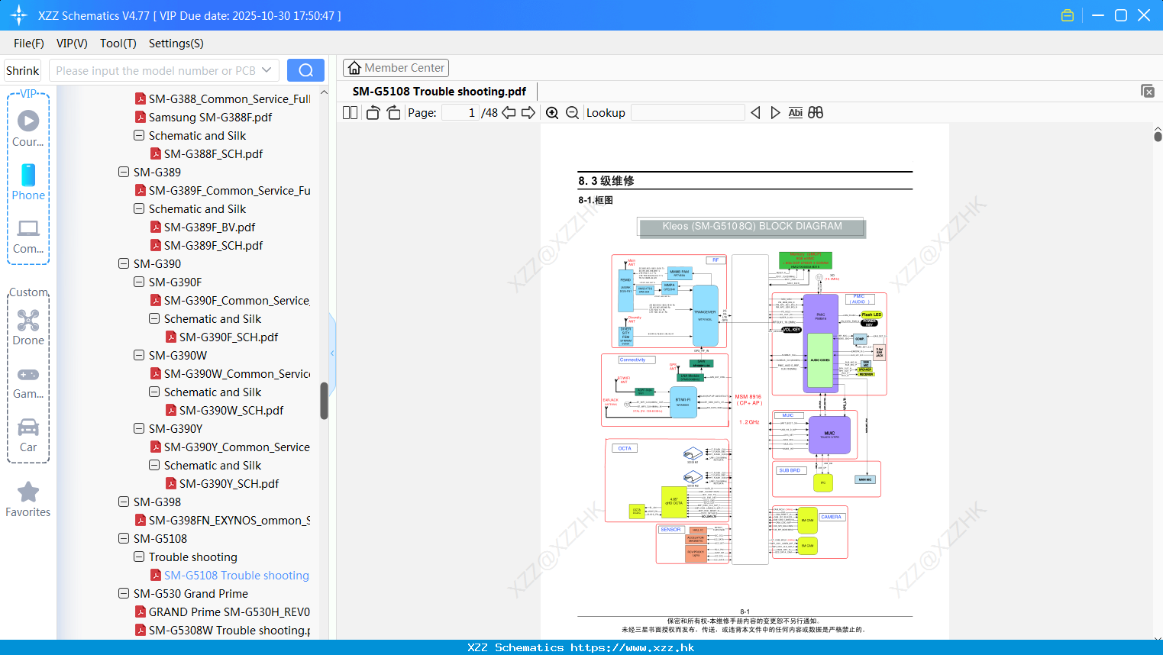The width and height of the screenshot is (1163, 655).
Task: Click the Lookup text field
Action: 688,113
